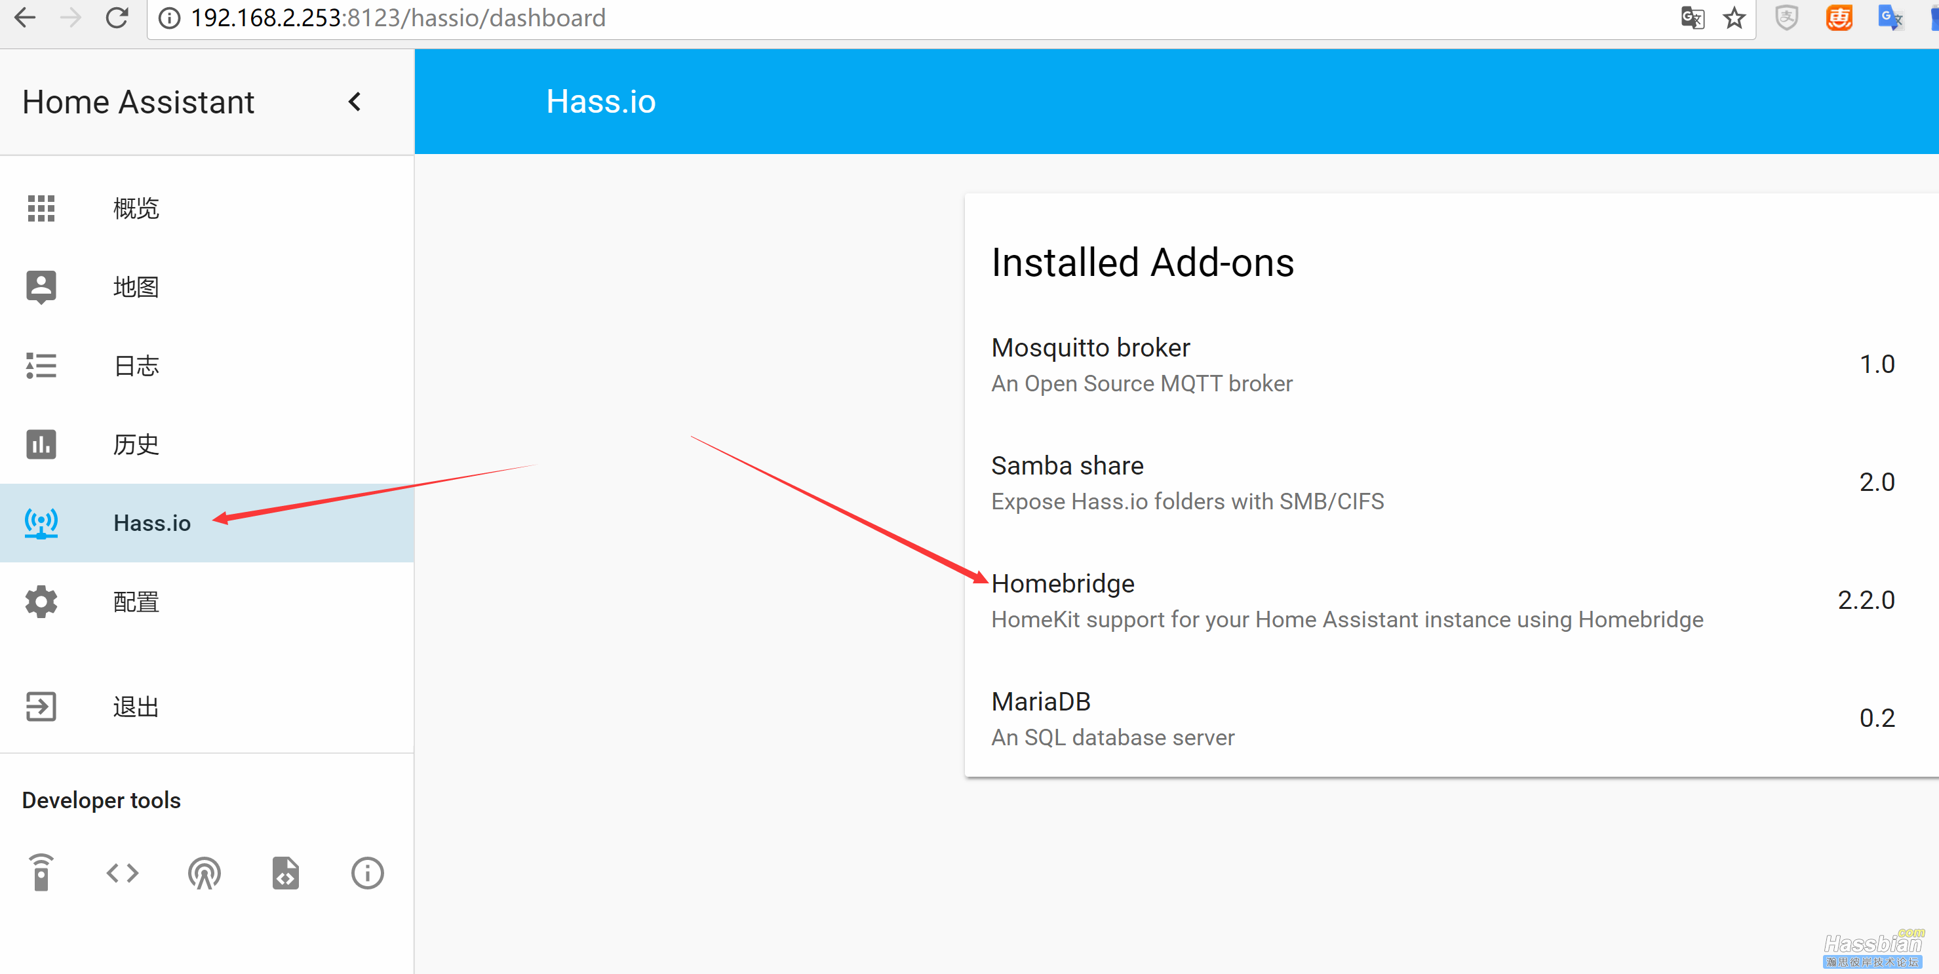Open the Info developer tool icon
Image resolution: width=1939 pixels, height=974 pixels.
pyautogui.click(x=367, y=873)
